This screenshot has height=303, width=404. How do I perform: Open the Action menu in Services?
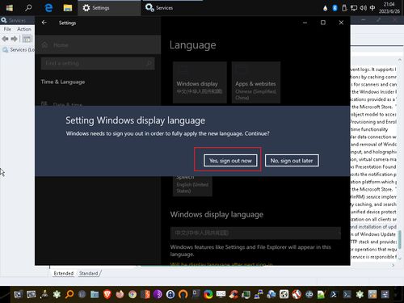[24, 29]
